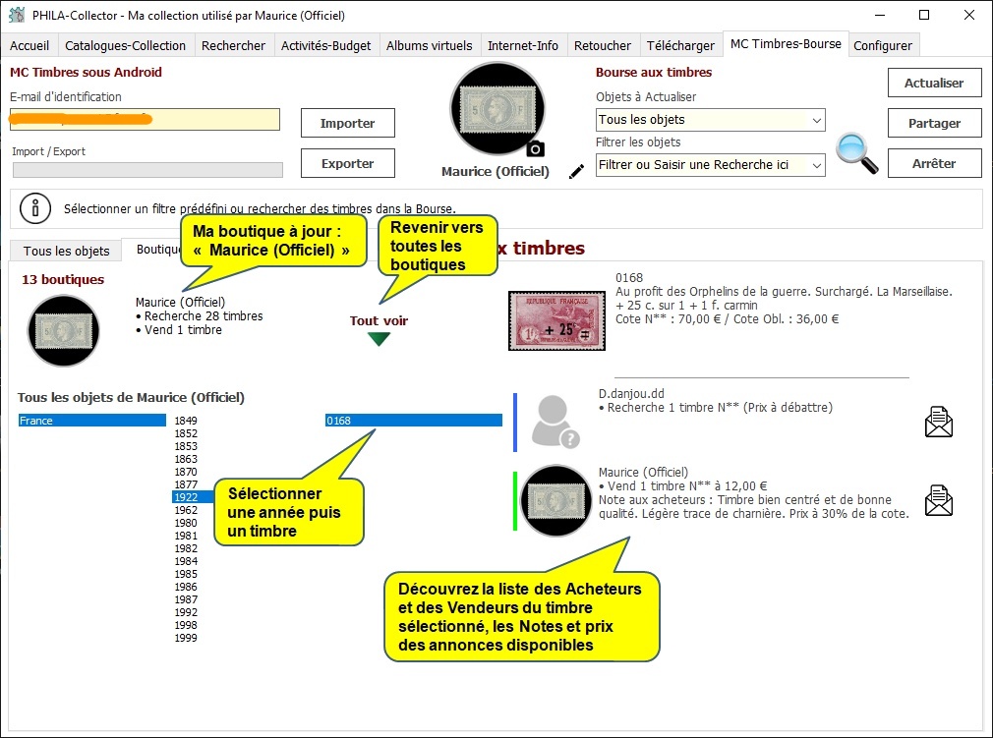
Task: Click 'Recherche 1 timbre N**' buyer line
Action: [716, 408]
